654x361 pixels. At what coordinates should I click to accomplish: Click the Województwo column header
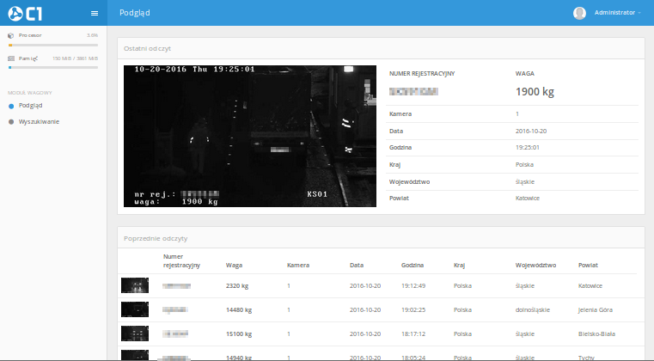[x=535, y=265]
